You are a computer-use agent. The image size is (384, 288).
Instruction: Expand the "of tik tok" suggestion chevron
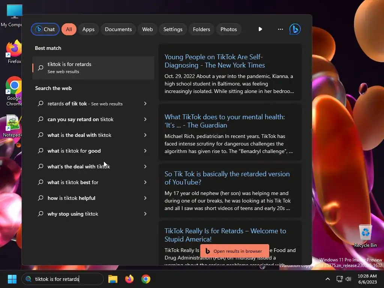coord(145,103)
